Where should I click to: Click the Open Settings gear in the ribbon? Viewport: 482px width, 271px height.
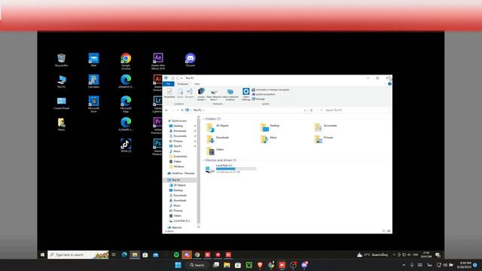point(246,94)
